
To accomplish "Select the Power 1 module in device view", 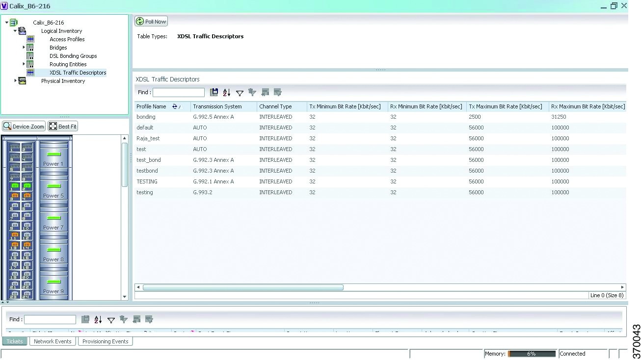I will pos(53,156).
